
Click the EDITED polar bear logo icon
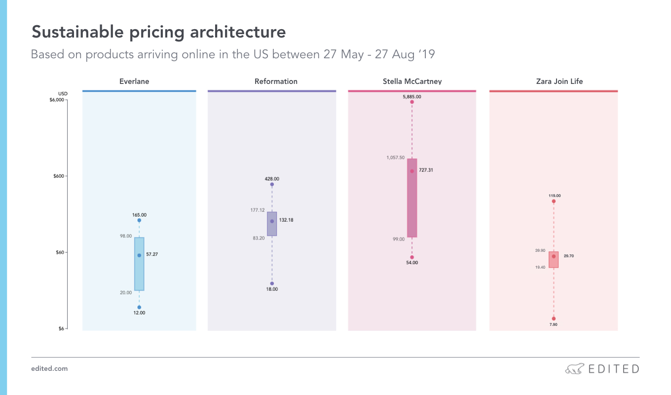pyautogui.click(x=574, y=369)
